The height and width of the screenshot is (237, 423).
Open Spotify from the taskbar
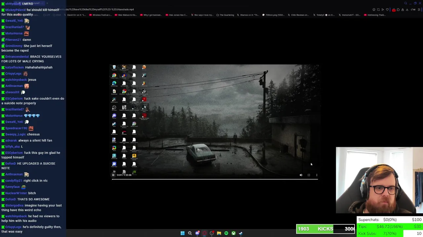[226, 233]
